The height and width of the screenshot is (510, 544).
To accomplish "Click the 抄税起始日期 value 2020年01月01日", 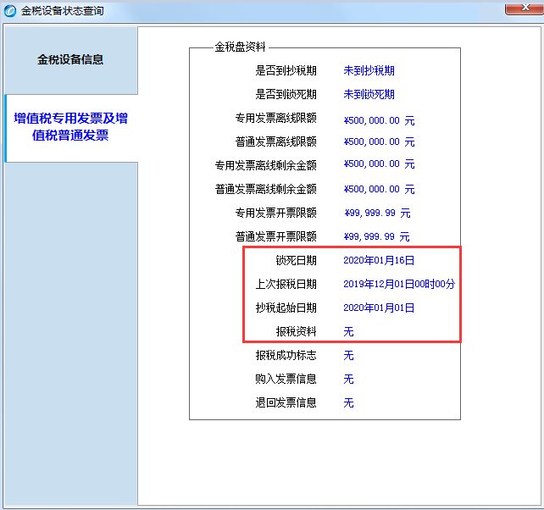I will point(379,308).
